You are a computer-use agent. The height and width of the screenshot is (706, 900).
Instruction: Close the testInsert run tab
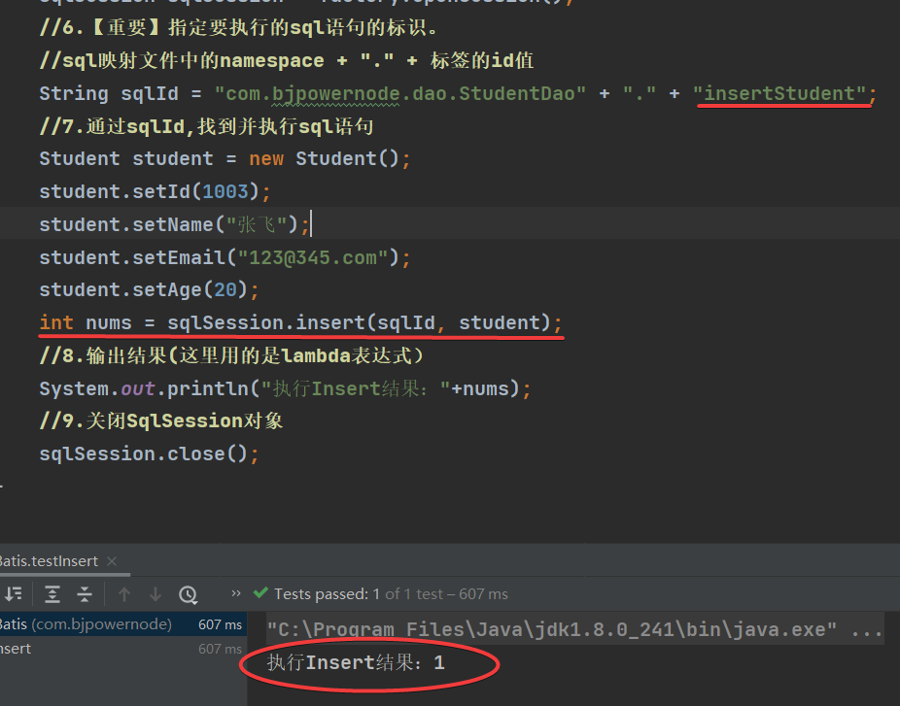(112, 561)
